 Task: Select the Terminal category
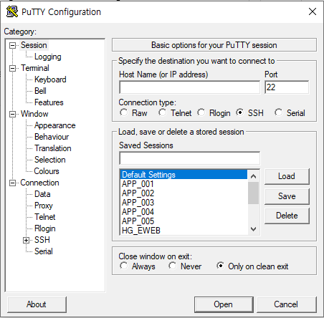tap(35, 68)
